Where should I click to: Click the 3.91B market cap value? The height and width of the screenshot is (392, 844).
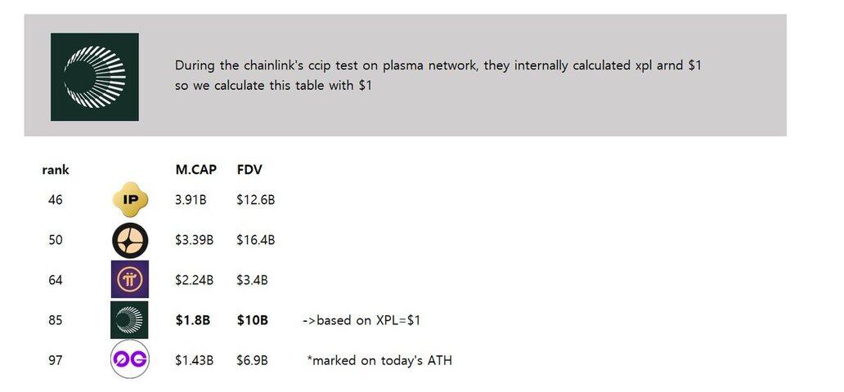191,200
